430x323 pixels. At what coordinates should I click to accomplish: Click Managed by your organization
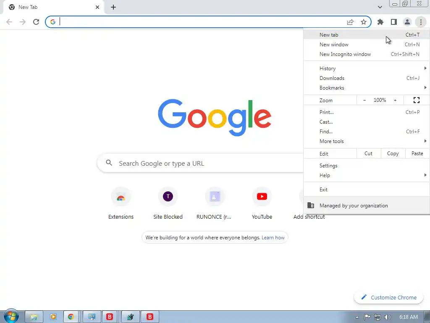coord(366,205)
